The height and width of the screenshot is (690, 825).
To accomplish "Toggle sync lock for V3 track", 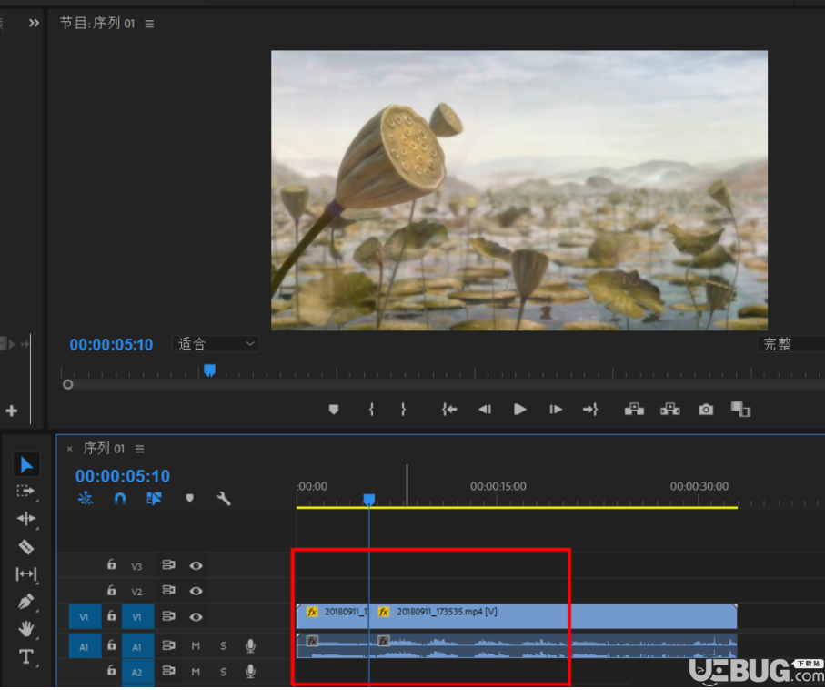I will point(168,564).
